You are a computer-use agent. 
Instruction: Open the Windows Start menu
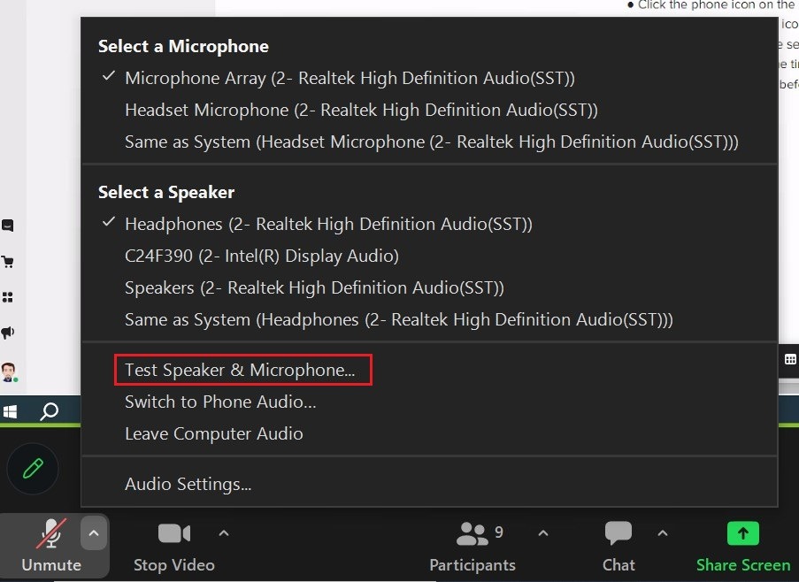(12, 410)
